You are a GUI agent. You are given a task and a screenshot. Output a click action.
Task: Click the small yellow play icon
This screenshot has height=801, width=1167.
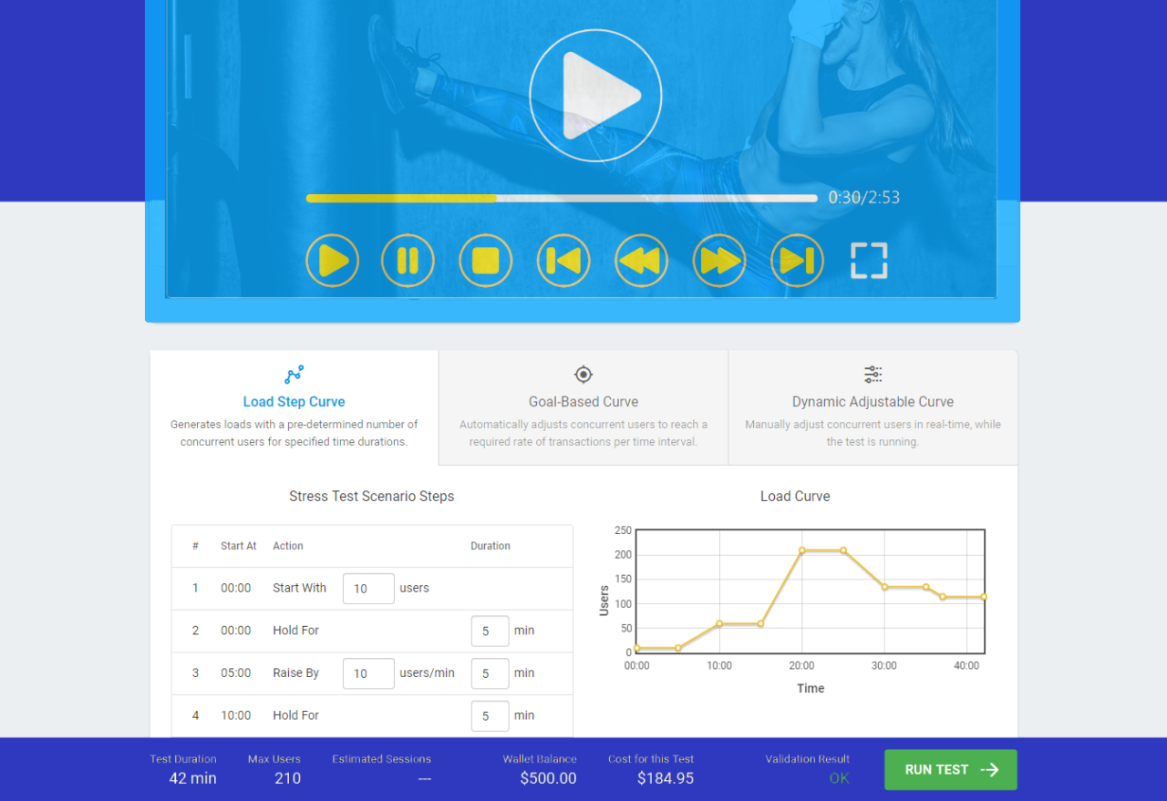(x=332, y=261)
